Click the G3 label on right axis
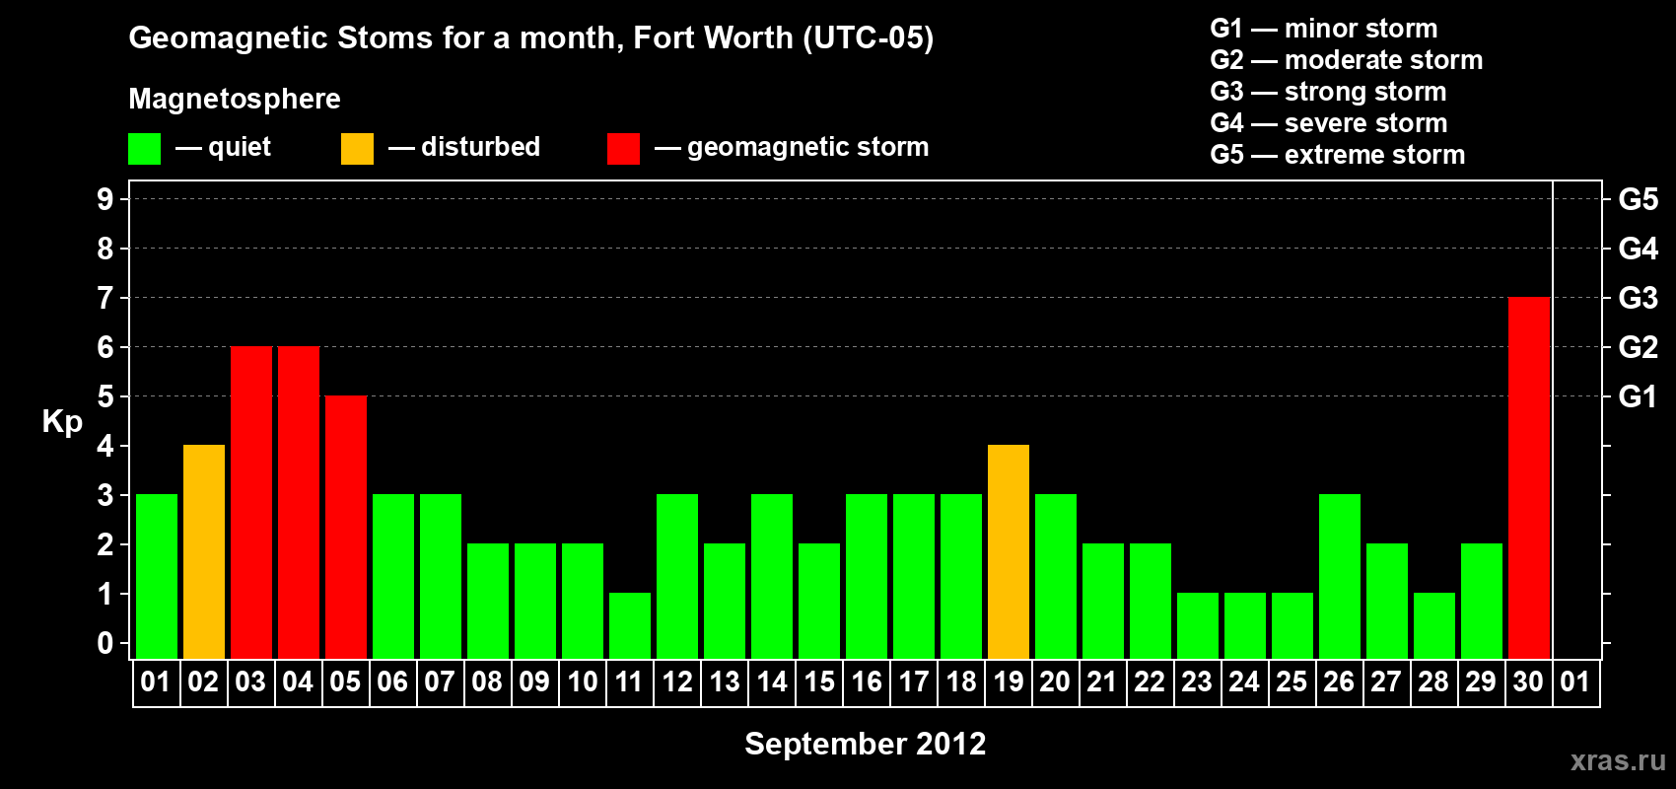This screenshot has height=789, width=1676. pyautogui.click(x=1639, y=298)
